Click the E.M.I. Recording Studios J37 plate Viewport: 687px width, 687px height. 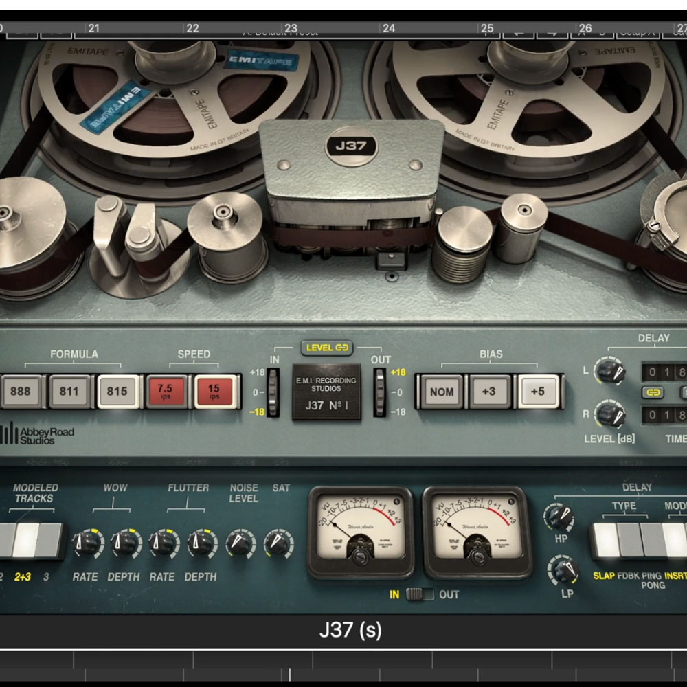(x=326, y=392)
